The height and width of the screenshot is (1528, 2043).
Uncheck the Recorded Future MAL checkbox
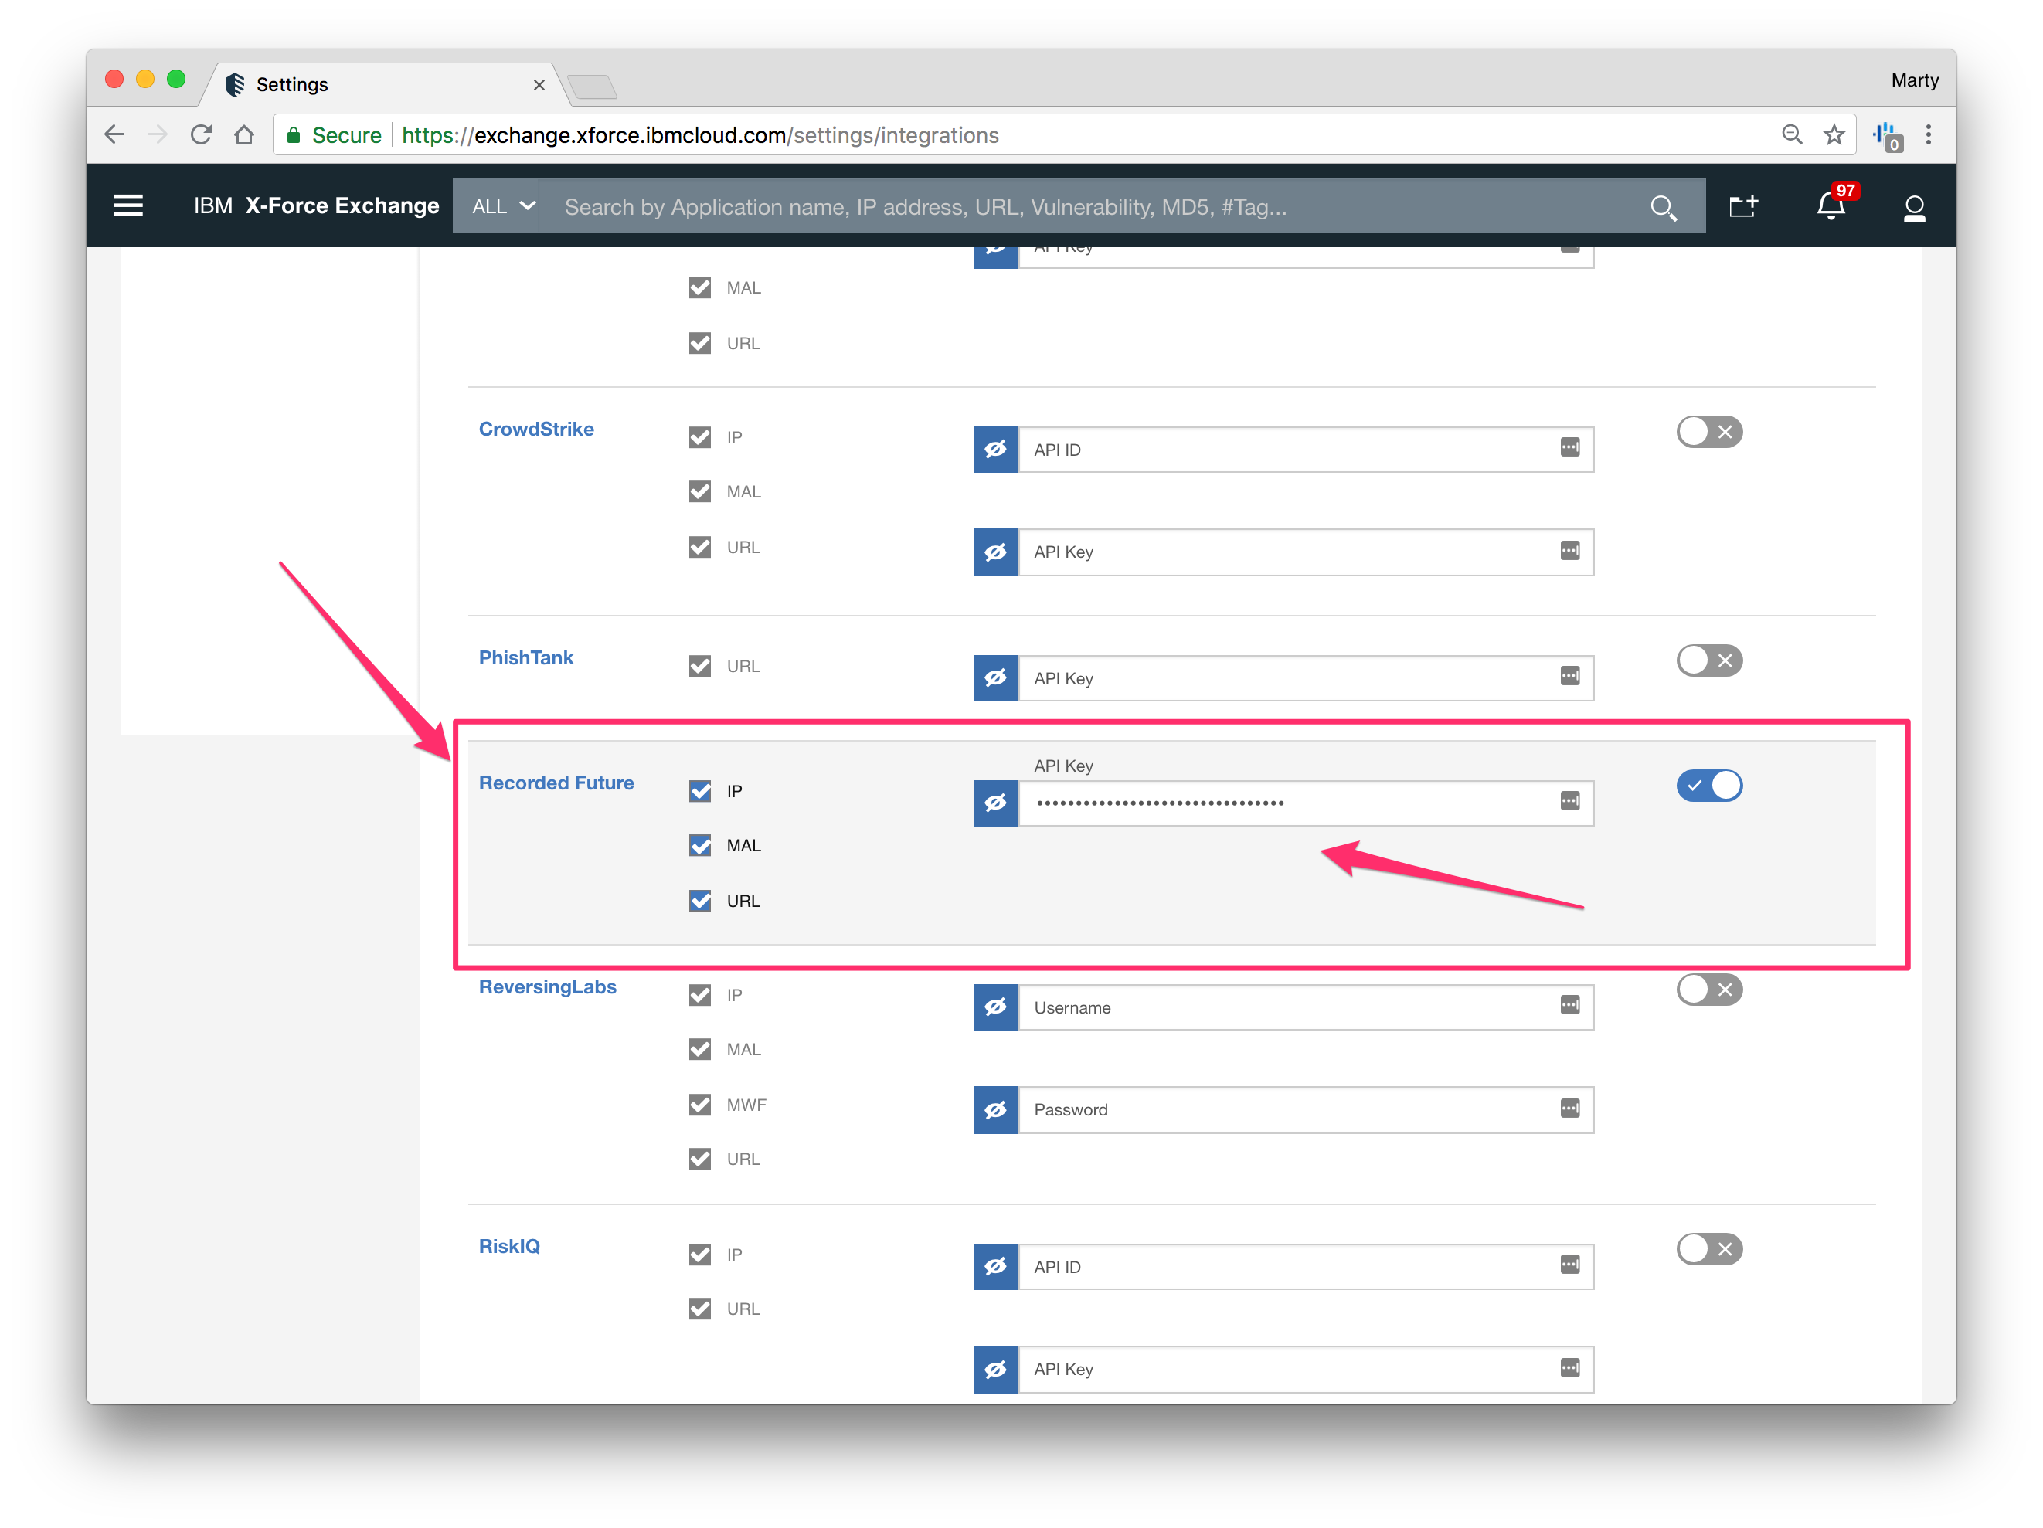700,846
